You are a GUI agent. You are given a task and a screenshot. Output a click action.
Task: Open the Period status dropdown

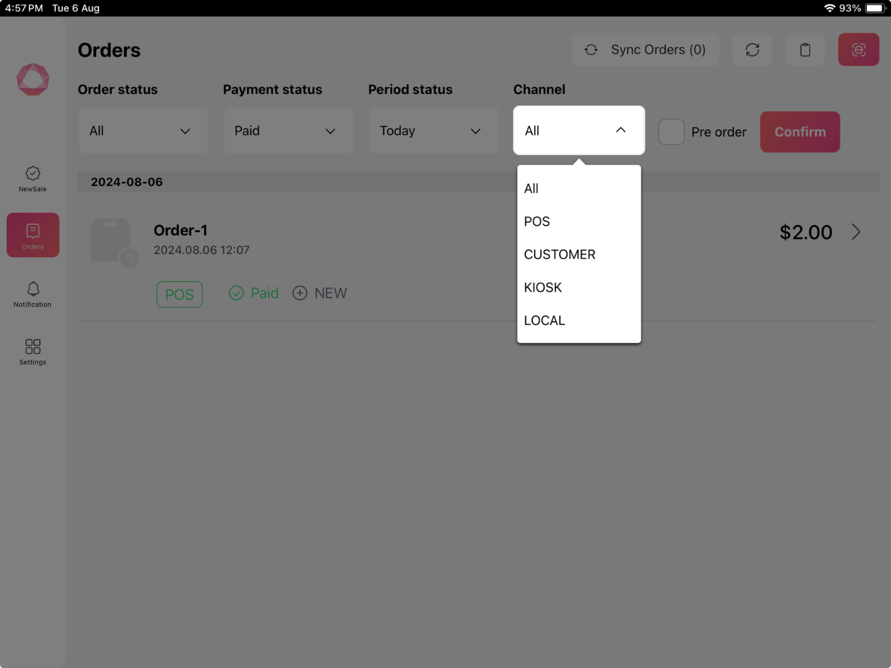tap(433, 131)
